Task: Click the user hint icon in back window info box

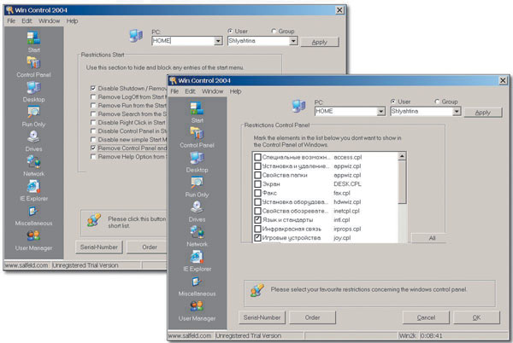Action: pos(93,220)
